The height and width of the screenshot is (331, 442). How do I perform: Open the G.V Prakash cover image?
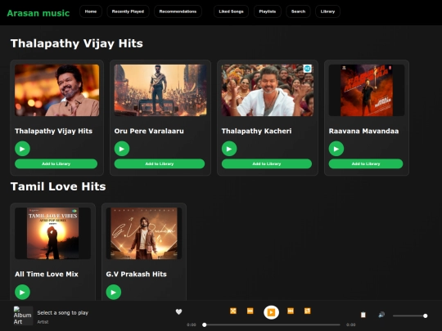point(144,233)
